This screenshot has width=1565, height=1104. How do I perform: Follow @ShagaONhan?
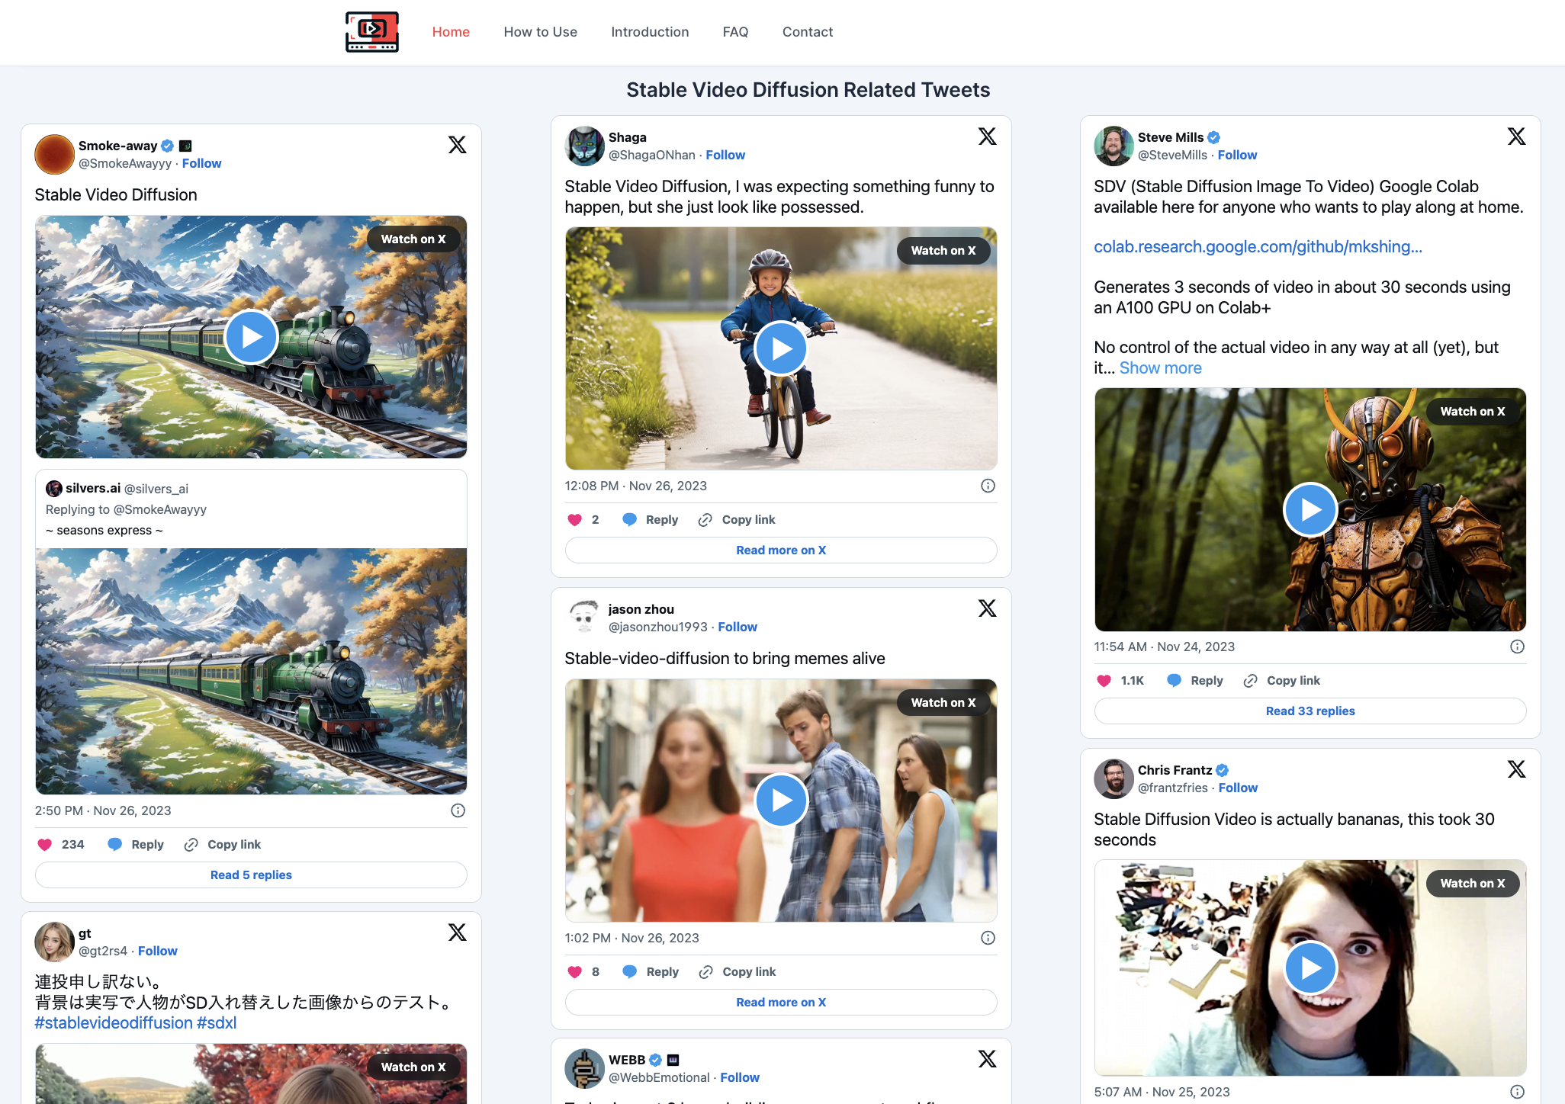(x=725, y=155)
